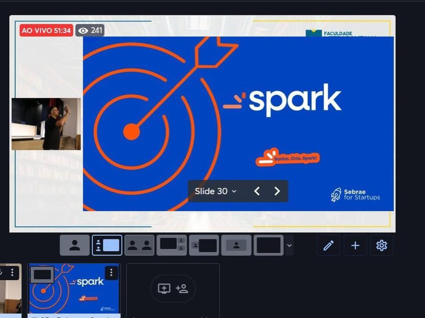
Task: Switch to the cinema layout with centered person
Action: pos(236,245)
